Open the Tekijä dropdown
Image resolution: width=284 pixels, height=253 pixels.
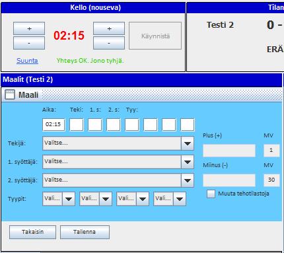[x=118, y=143]
